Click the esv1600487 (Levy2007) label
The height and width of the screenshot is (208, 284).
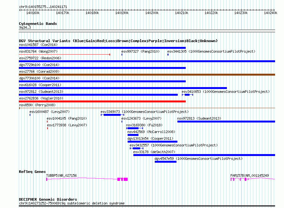point(49,112)
